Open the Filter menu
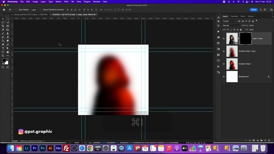 point(66,2)
